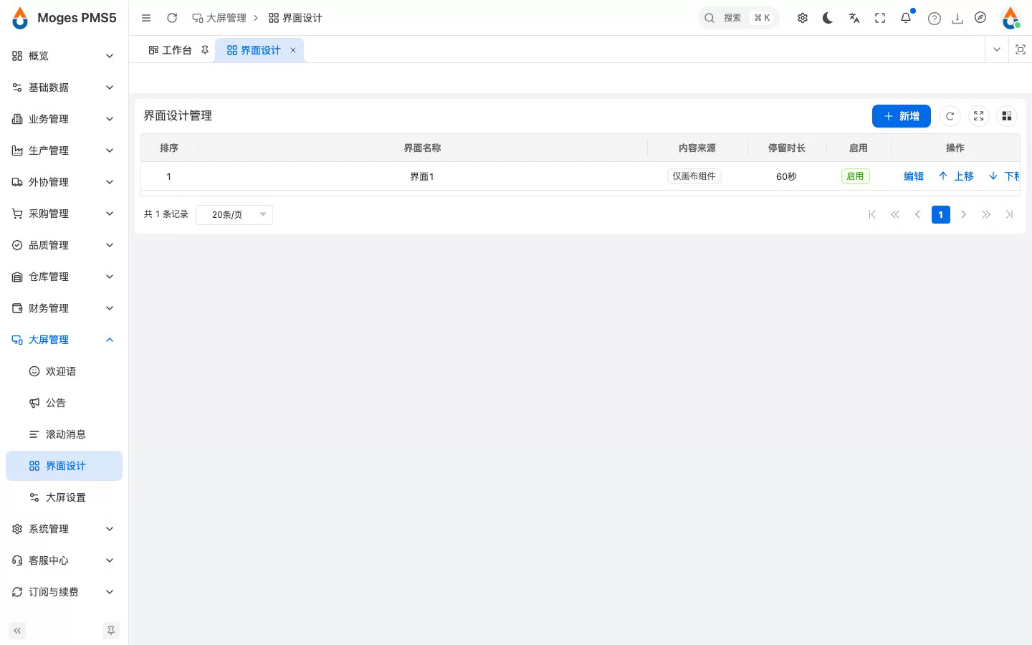Expand the 系统管理 sidebar menu
The image size is (1032, 645).
click(x=64, y=529)
